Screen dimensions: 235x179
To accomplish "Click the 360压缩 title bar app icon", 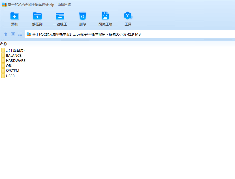I will (x=5, y=5).
